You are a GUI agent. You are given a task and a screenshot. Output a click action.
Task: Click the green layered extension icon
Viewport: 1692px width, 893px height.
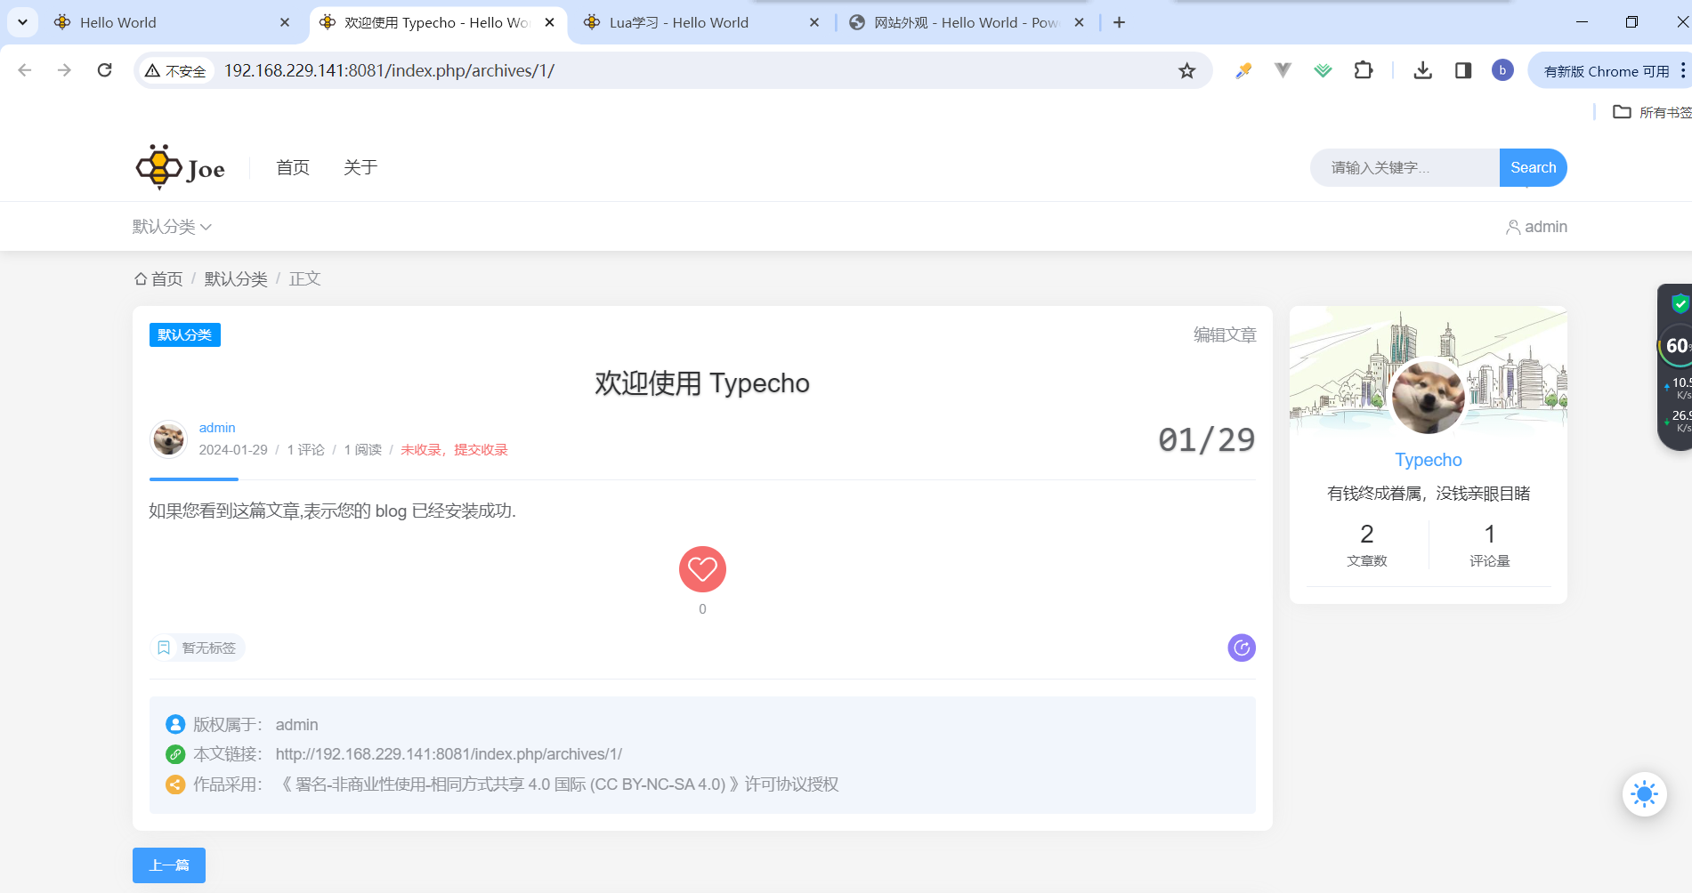point(1323,70)
